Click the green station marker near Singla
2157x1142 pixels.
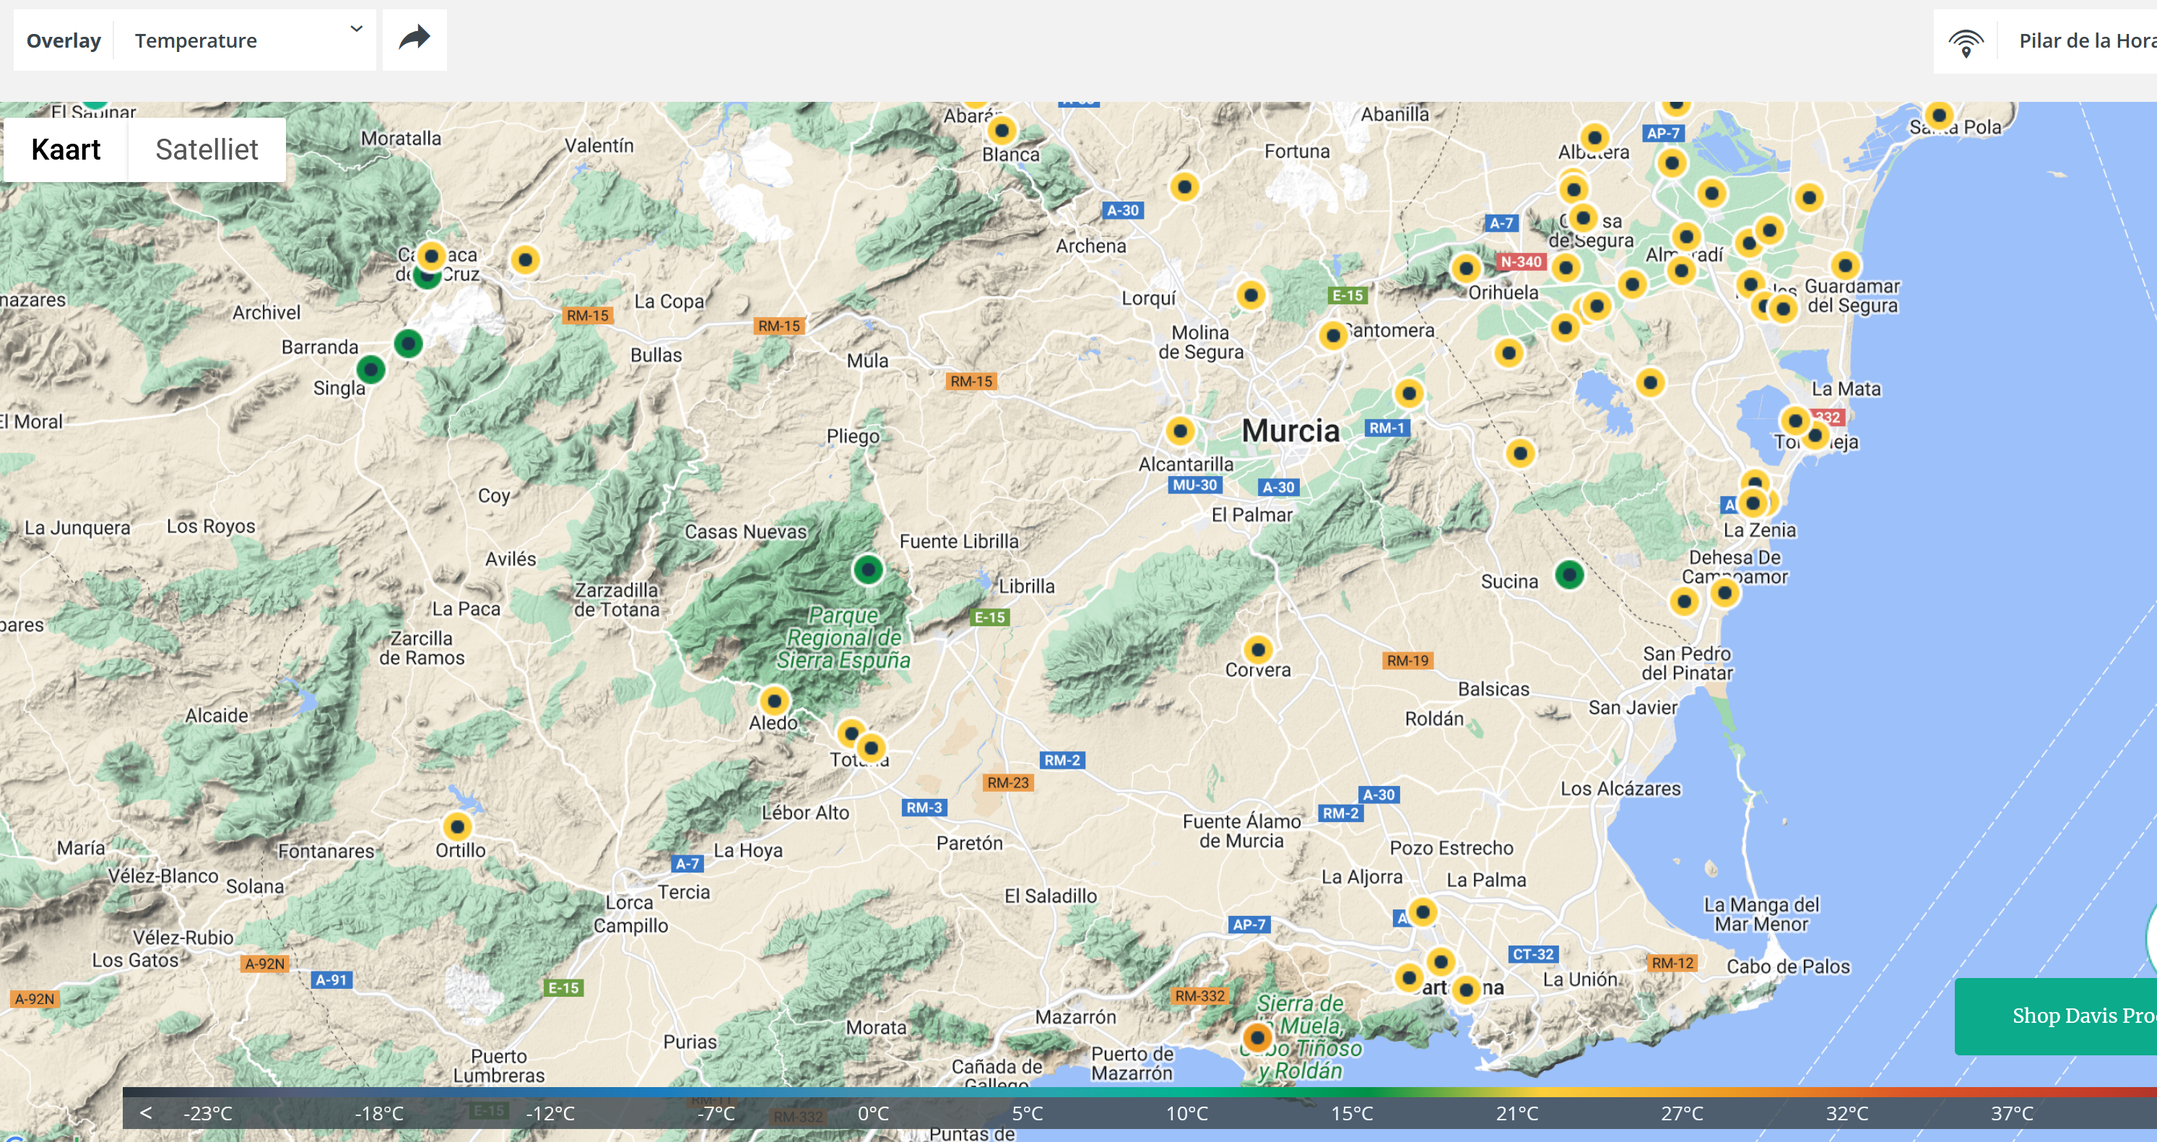[x=371, y=370]
